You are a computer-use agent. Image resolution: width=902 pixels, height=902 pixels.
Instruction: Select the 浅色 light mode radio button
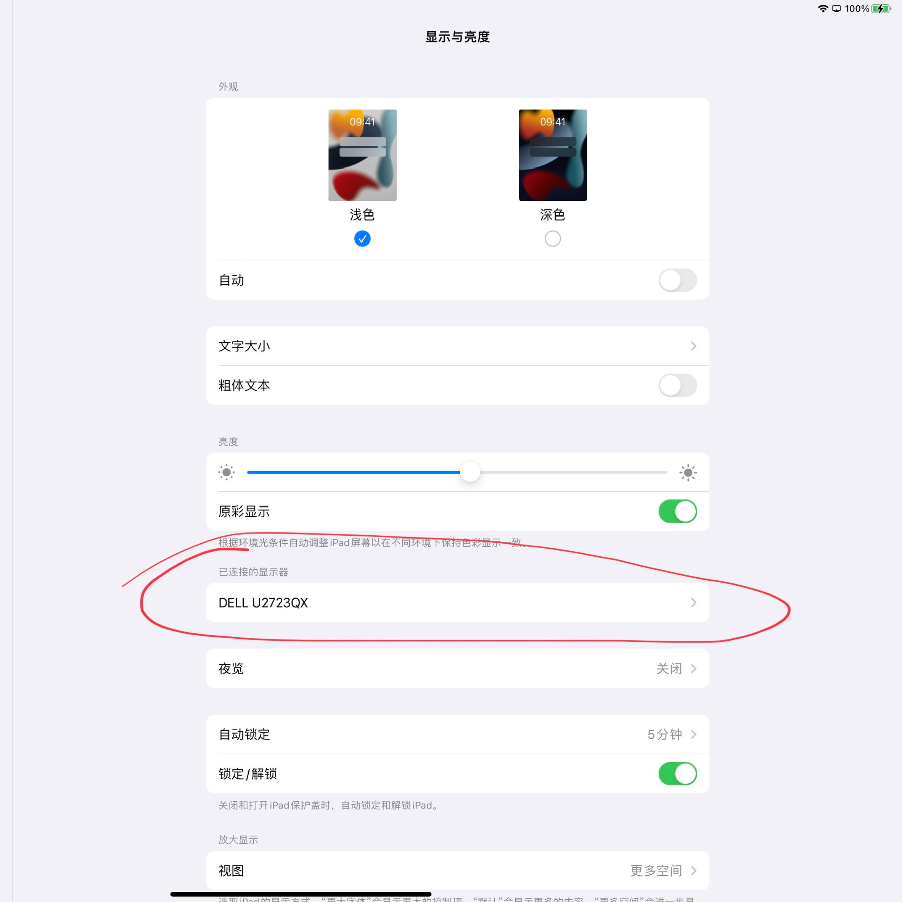(362, 239)
